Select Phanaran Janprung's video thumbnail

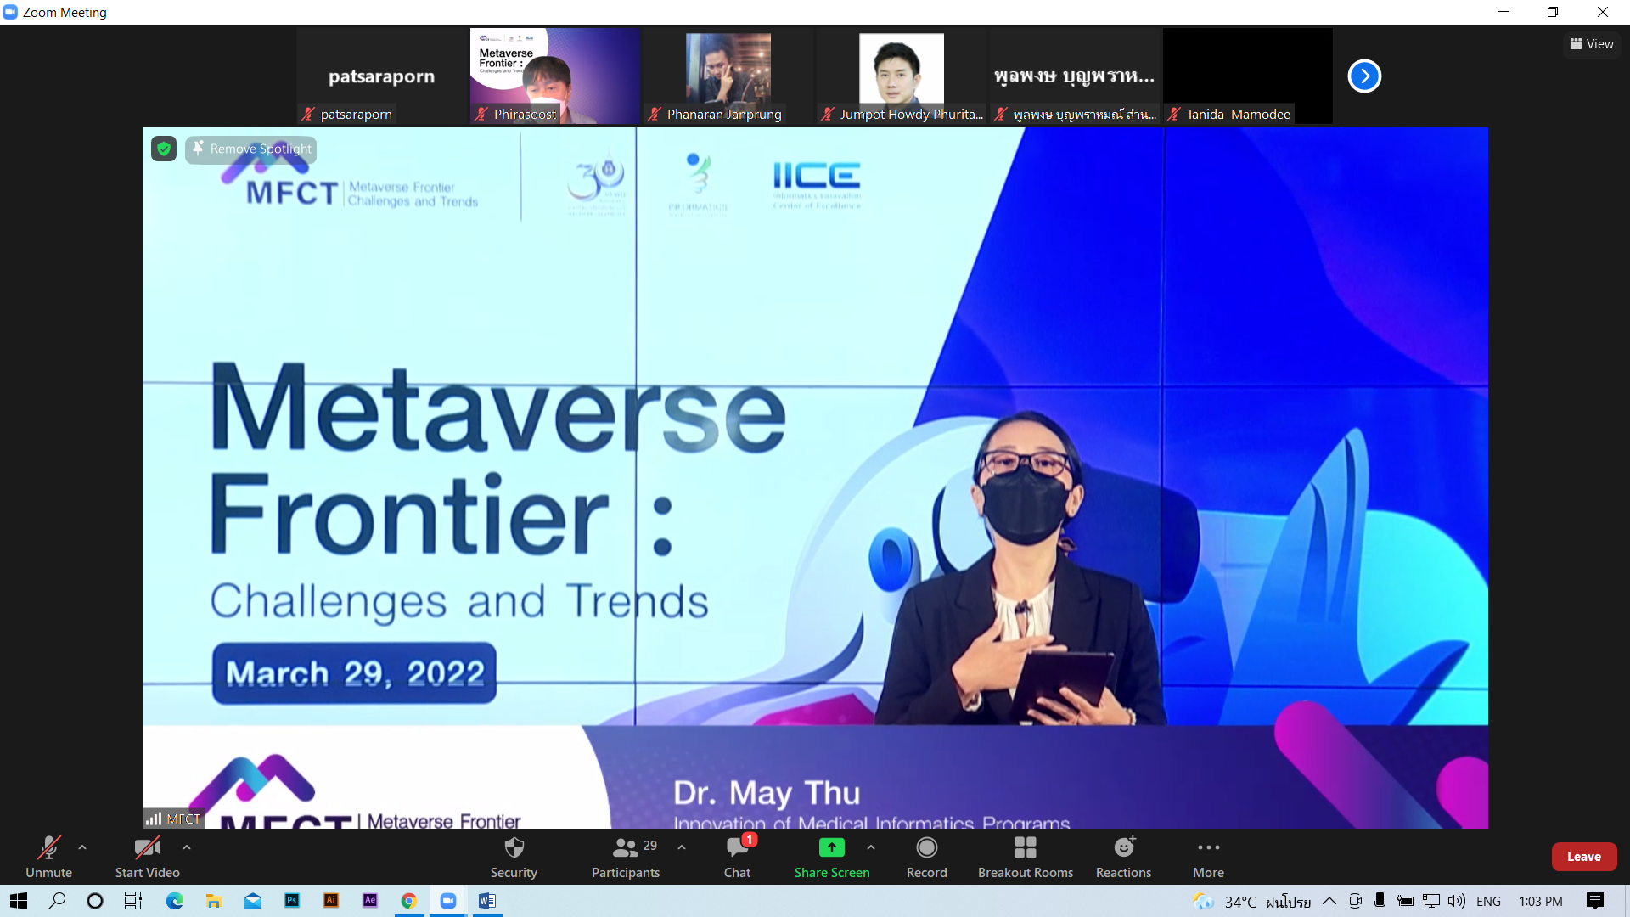(728, 76)
